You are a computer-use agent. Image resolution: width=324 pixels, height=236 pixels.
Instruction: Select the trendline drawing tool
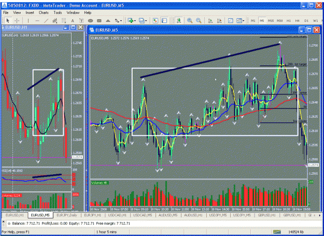pyautogui.click(x=46, y=21)
